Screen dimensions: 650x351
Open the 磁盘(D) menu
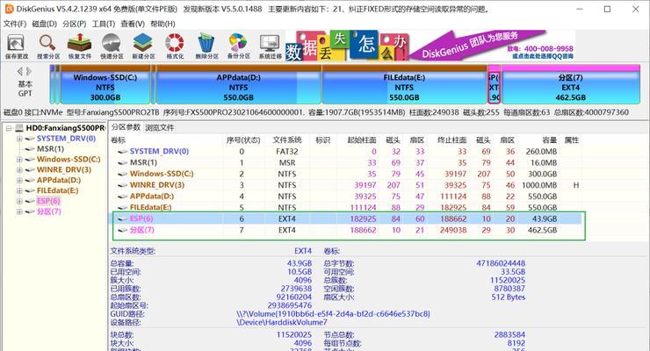[44, 24]
